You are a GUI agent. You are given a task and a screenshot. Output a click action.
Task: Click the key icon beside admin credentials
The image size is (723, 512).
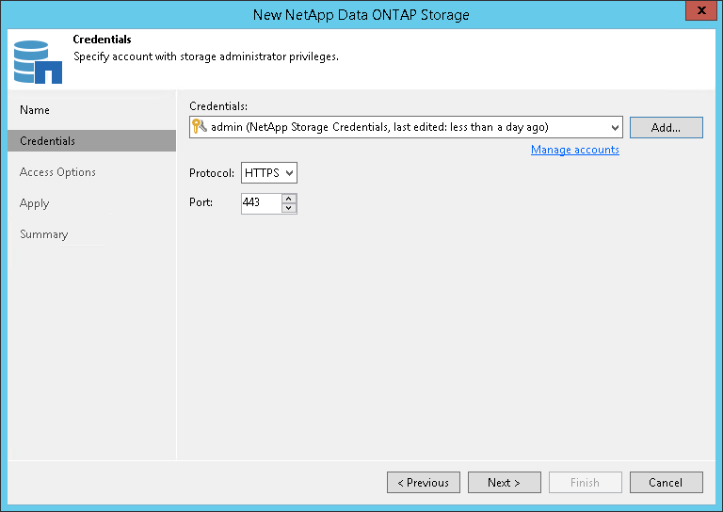pos(199,127)
